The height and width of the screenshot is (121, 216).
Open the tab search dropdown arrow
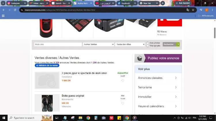coord(3,3)
